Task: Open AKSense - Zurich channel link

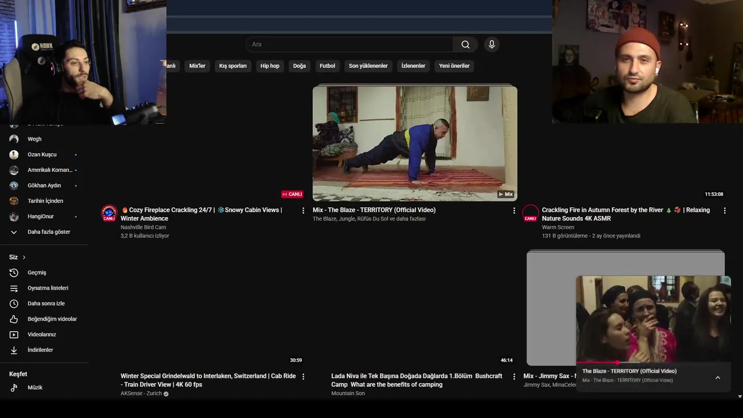Action: [x=141, y=394]
